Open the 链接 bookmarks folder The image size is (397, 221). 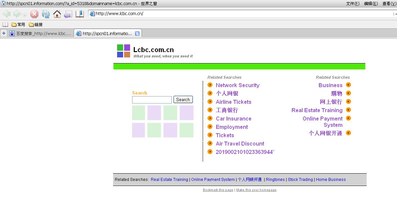click(36, 25)
